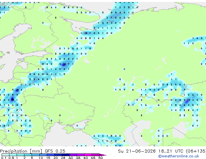Click the '19' precipitation value on map

click(64, 64)
